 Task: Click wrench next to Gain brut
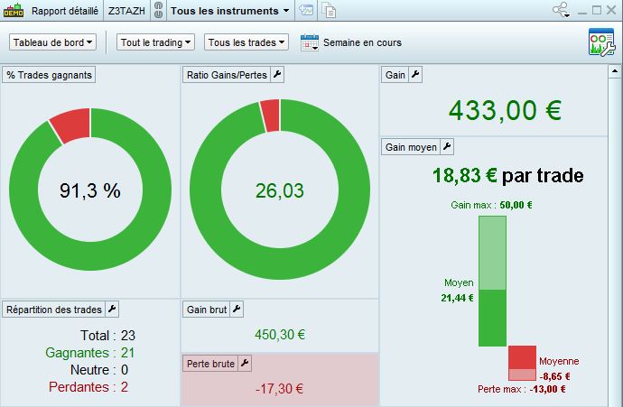[237, 310]
